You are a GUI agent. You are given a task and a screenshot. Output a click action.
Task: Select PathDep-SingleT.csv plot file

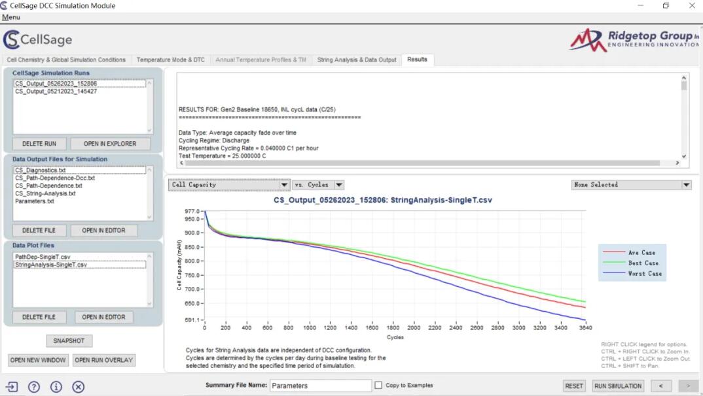(43, 257)
